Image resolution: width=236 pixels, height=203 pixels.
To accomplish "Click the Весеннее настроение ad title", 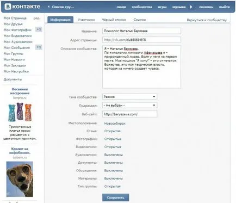I will (x=20, y=91).
